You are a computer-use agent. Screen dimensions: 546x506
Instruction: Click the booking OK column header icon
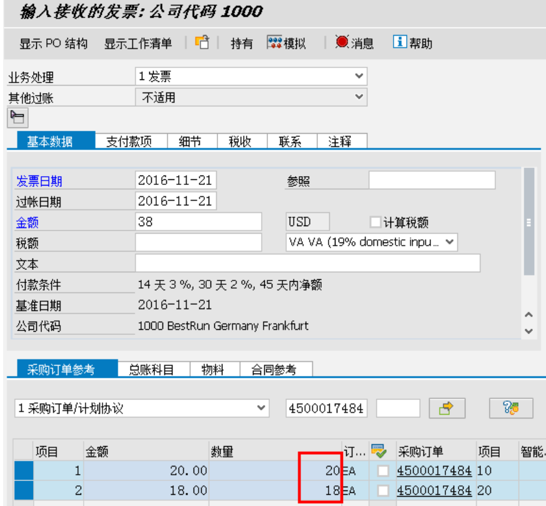tap(379, 451)
